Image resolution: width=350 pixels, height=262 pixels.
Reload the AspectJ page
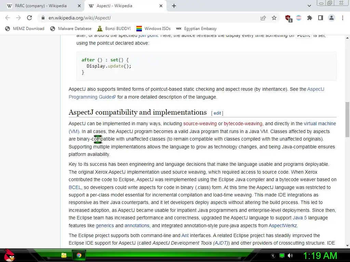click(29, 18)
